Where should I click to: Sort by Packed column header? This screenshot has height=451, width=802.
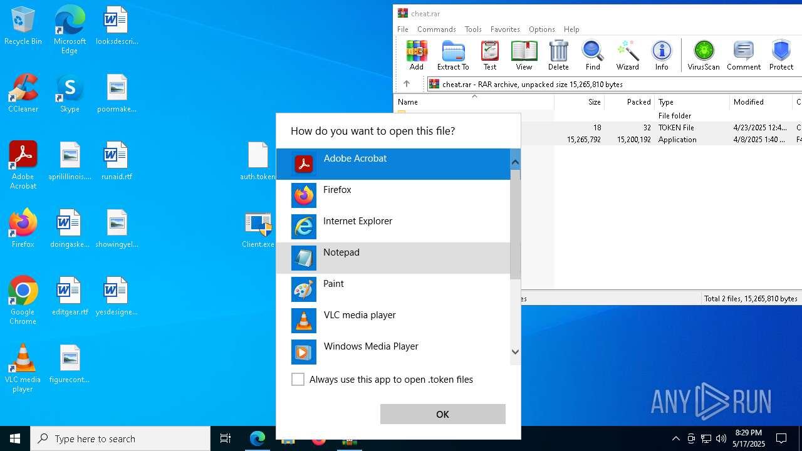630,102
